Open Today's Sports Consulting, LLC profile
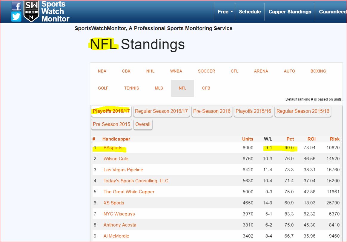This screenshot has width=347, height=242. click(x=136, y=181)
